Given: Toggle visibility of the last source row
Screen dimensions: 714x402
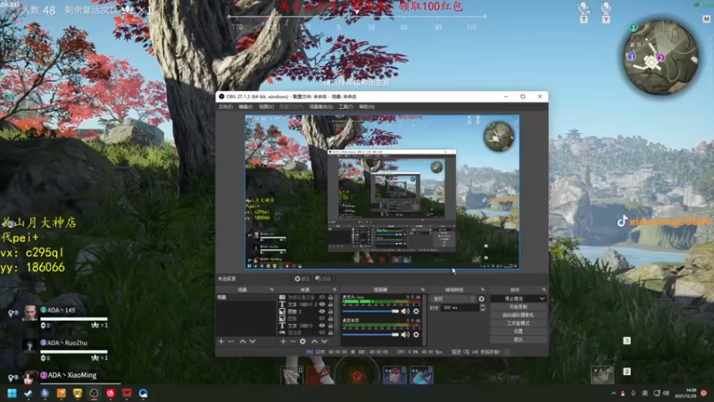Looking at the screenshot, I should 322,332.
